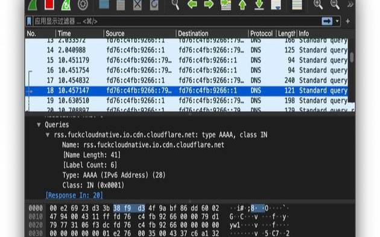
Task: Open a capture file from toolbar
Action: point(104,5)
